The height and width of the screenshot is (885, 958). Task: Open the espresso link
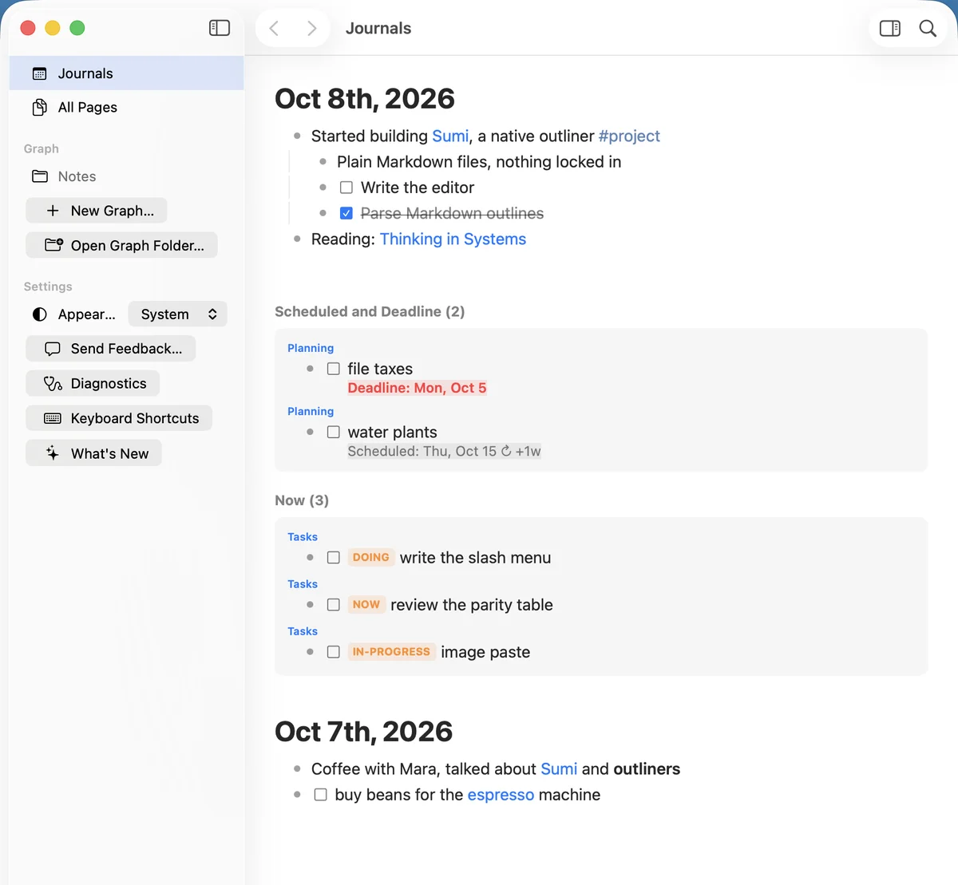(x=501, y=795)
